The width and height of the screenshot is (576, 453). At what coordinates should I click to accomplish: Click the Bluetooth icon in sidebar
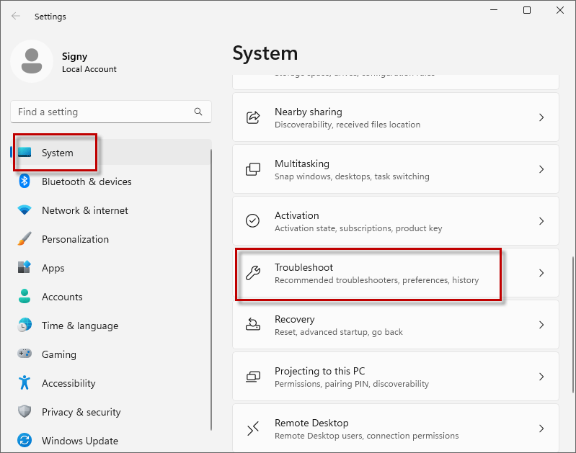(x=25, y=181)
